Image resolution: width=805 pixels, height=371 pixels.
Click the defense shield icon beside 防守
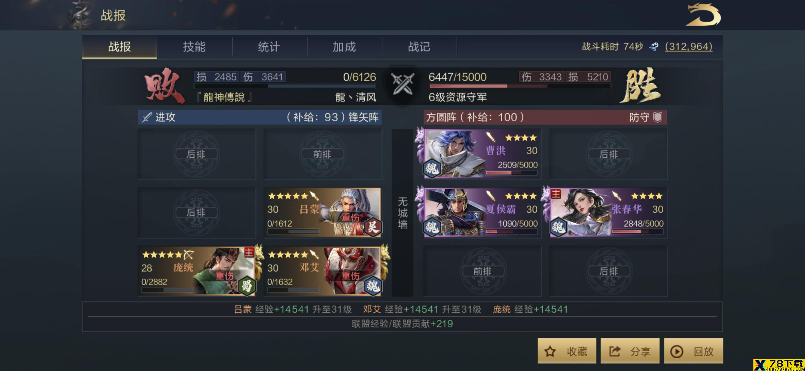(x=658, y=117)
